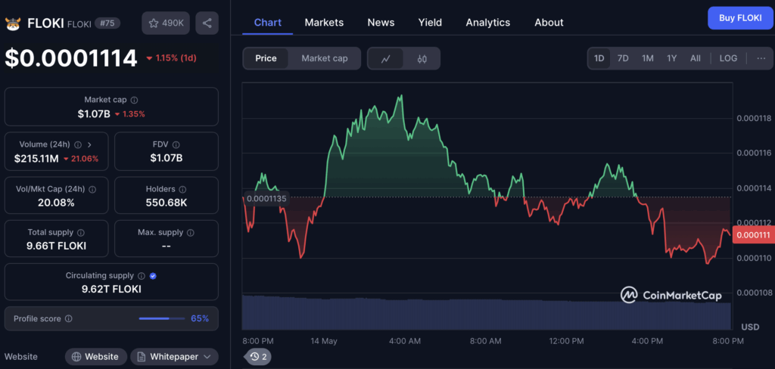The image size is (775, 369).
Task: Click the history events marker showing 2
Action: [x=258, y=356]
